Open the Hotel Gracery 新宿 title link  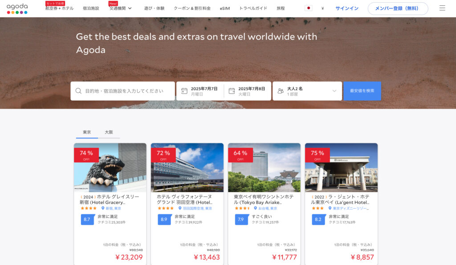pos(110,199)
